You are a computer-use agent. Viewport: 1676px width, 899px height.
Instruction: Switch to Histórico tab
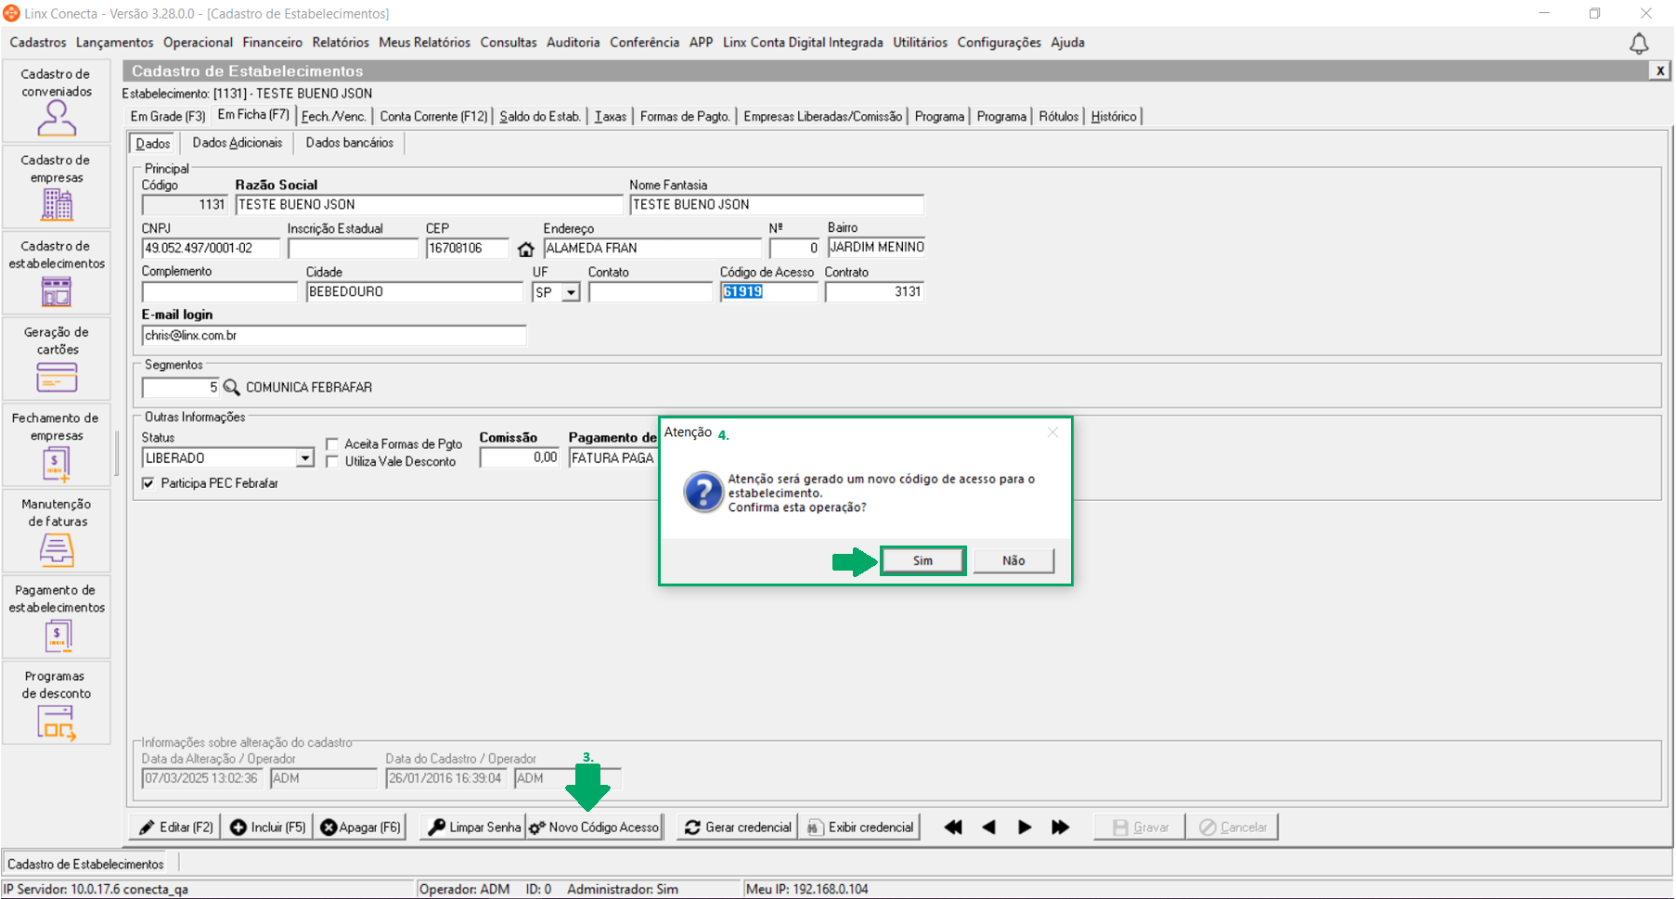coord(1114,117)
